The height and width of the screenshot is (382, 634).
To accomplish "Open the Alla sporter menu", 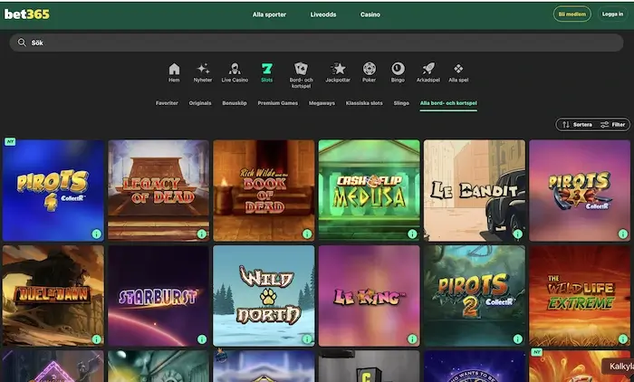I will 269,14.
